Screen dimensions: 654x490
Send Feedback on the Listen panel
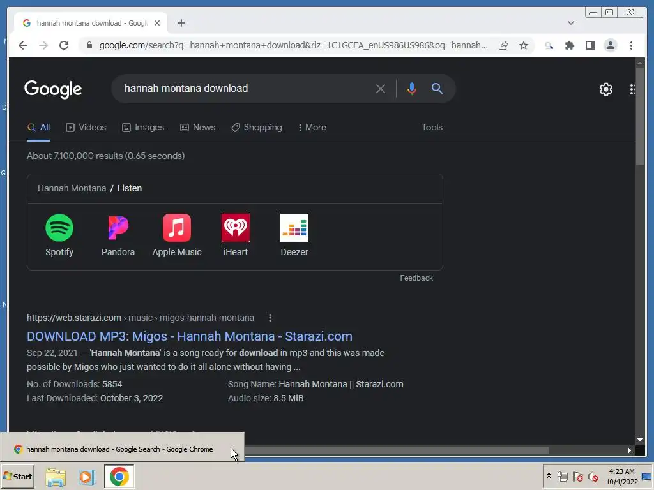pos(416,278)
